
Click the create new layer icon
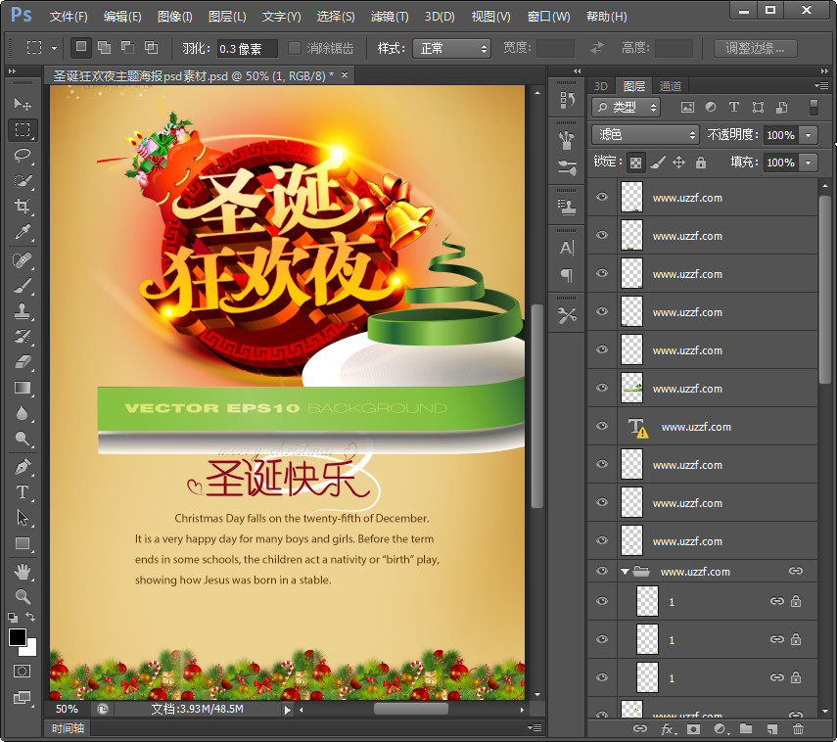coord(772,728)
